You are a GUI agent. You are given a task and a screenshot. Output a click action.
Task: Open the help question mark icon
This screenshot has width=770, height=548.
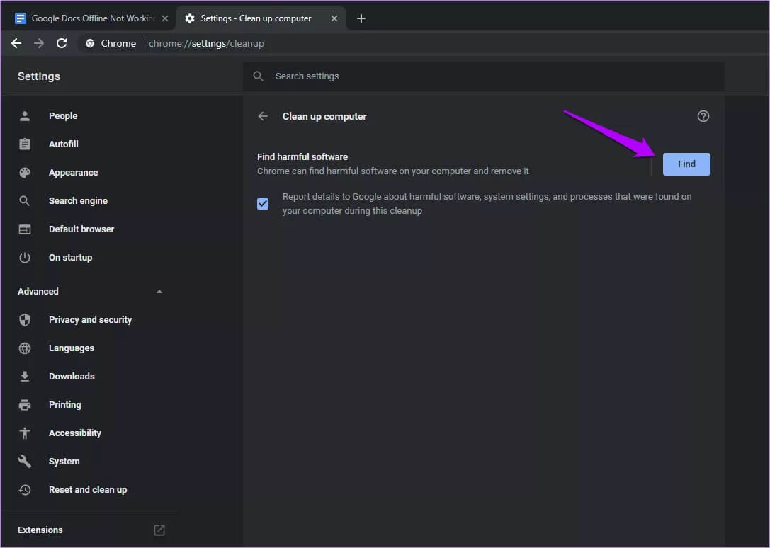coord(703,116)
